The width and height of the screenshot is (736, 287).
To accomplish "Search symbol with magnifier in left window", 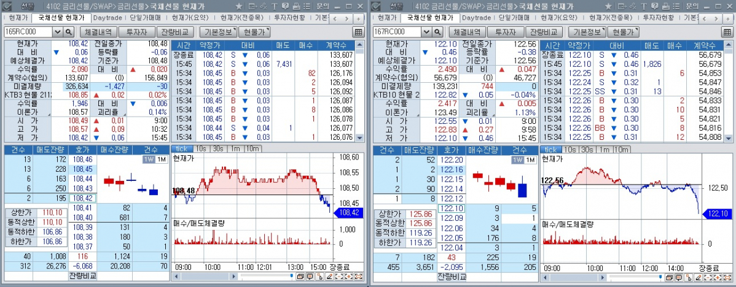I will (69, 32).
